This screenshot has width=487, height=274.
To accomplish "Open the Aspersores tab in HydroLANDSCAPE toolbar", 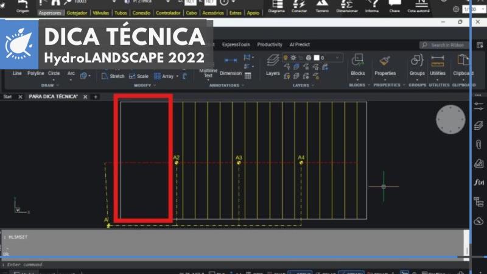I will pyautogui.click(x=50, y=13).
